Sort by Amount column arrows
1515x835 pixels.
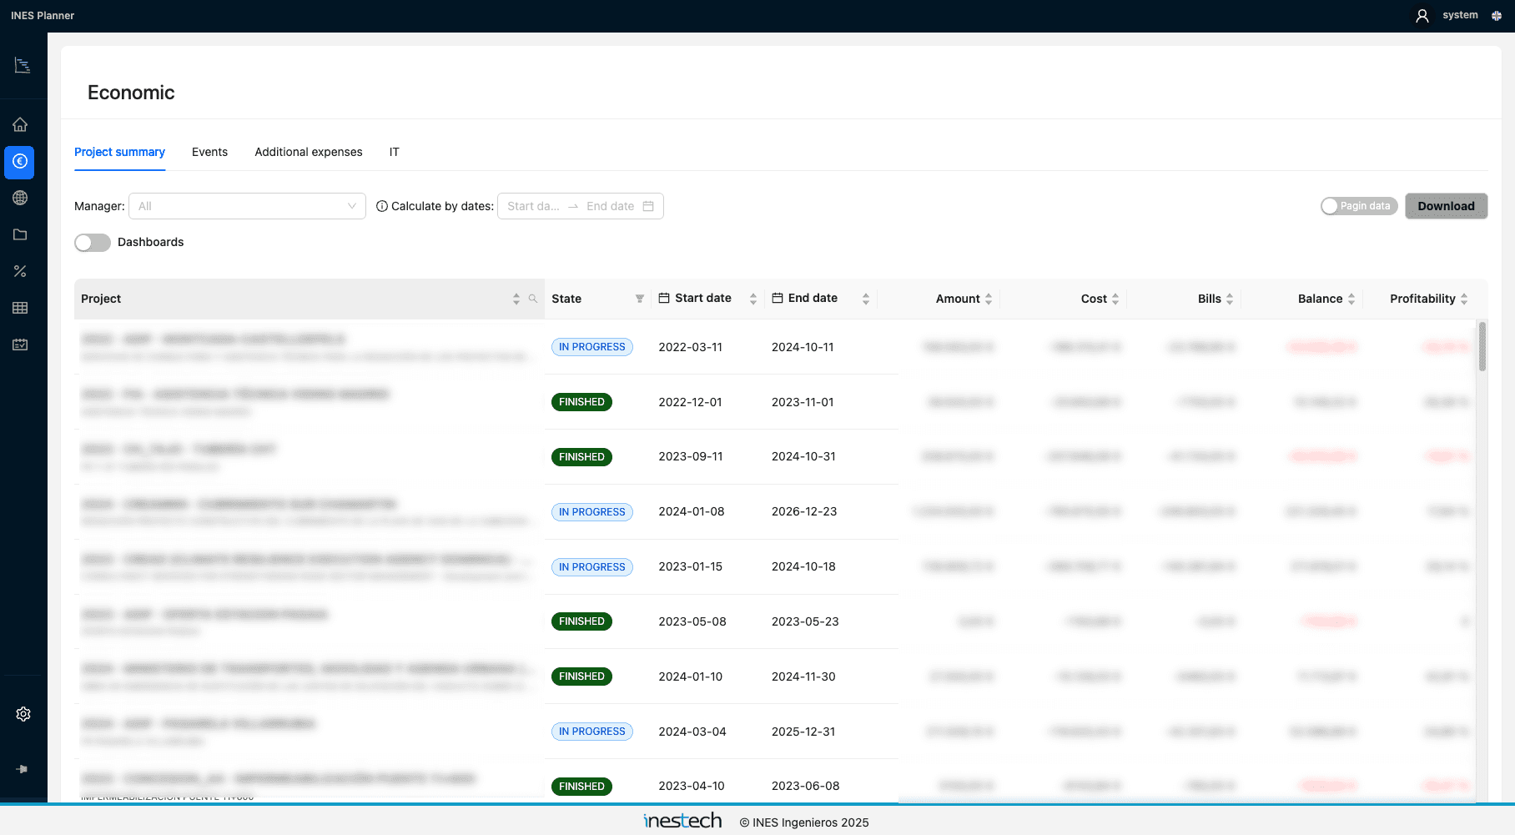[x=989, y=299]
